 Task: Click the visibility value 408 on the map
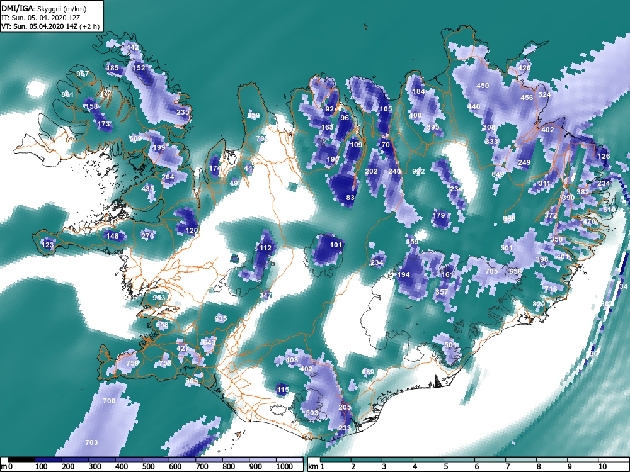click(x=292, y=360)
